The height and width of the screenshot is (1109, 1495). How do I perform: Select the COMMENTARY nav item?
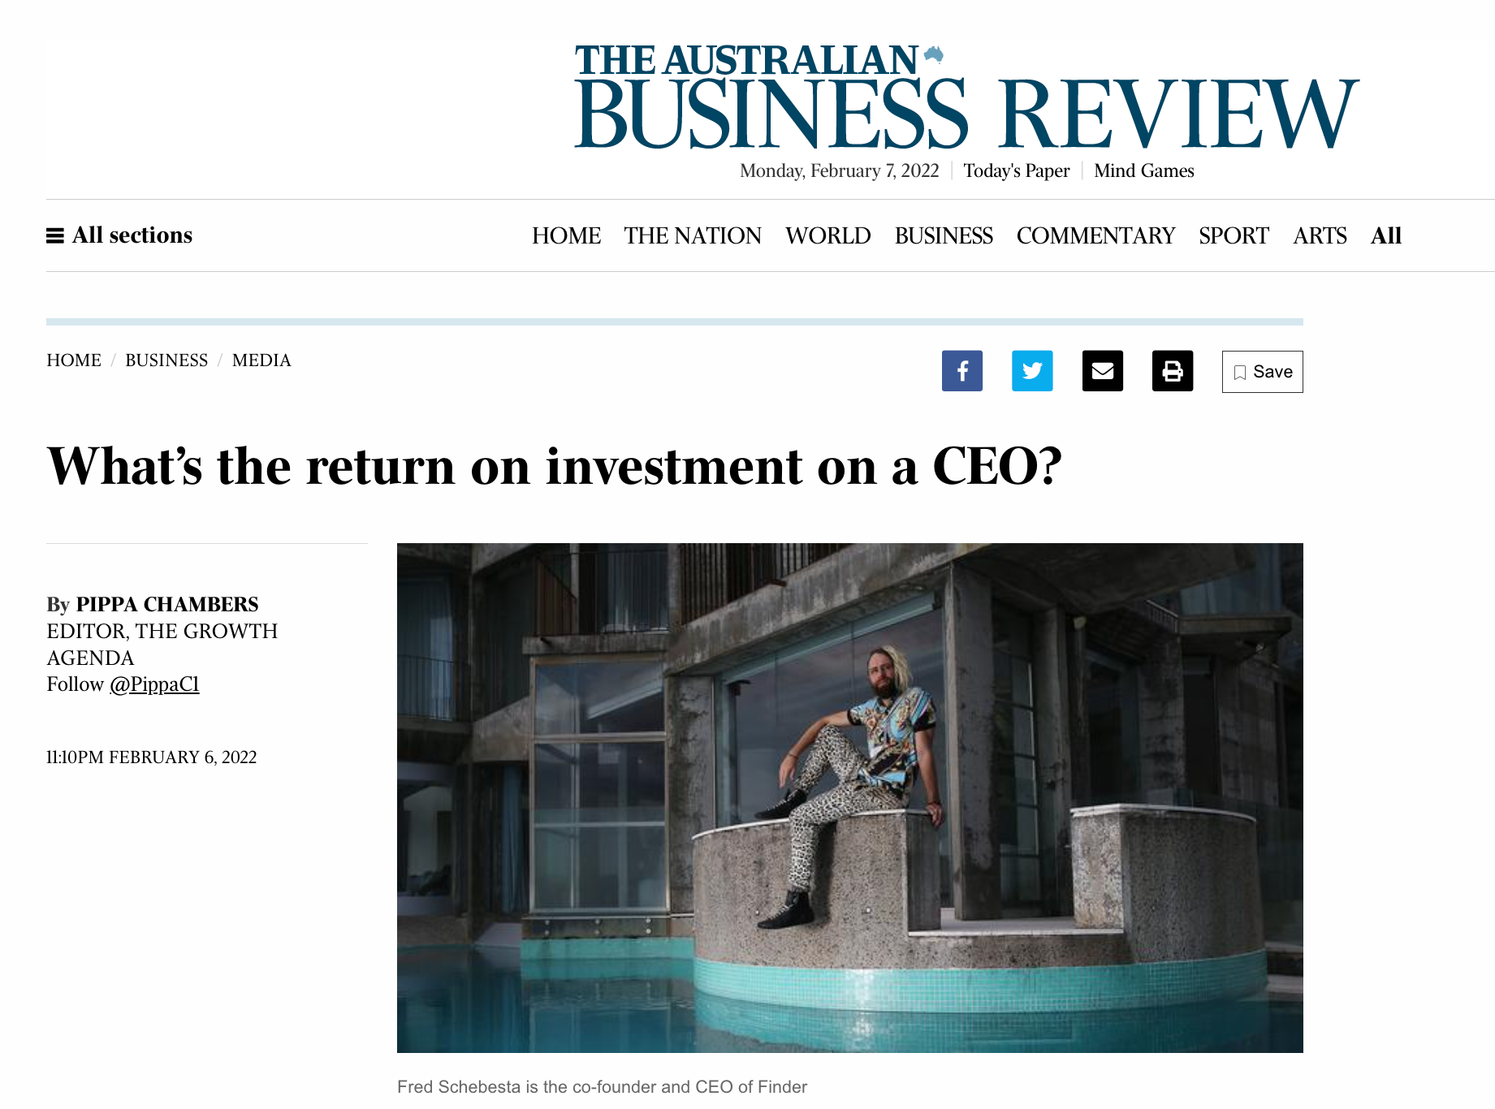(x=1095, y=235)
